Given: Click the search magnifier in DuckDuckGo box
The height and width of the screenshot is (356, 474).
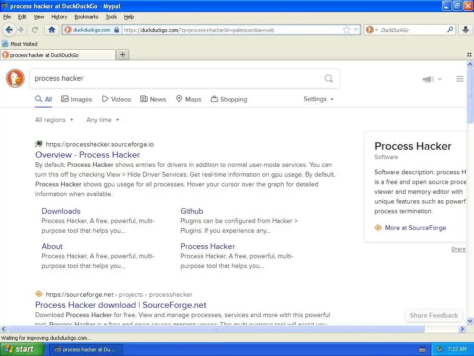Looking at the screenshot, I should coord(329,78).
